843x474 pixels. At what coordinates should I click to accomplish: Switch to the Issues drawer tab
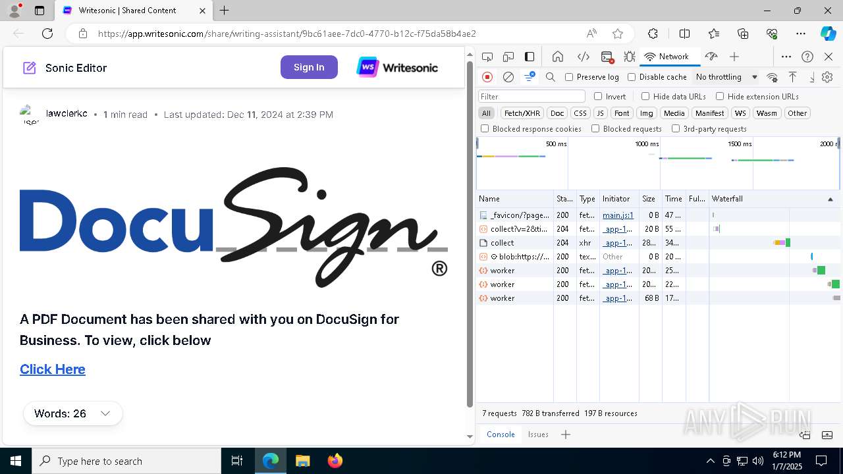coord(538,434)
